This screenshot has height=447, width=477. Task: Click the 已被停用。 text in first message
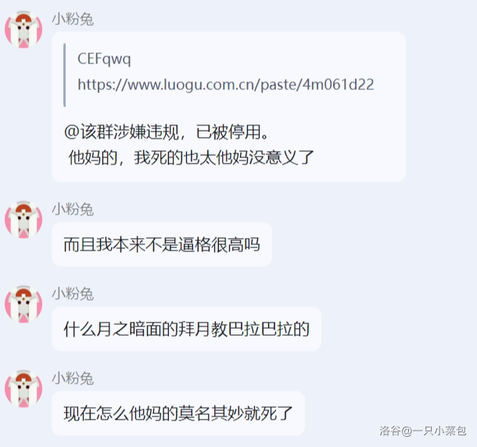click(x=232, y=132)
